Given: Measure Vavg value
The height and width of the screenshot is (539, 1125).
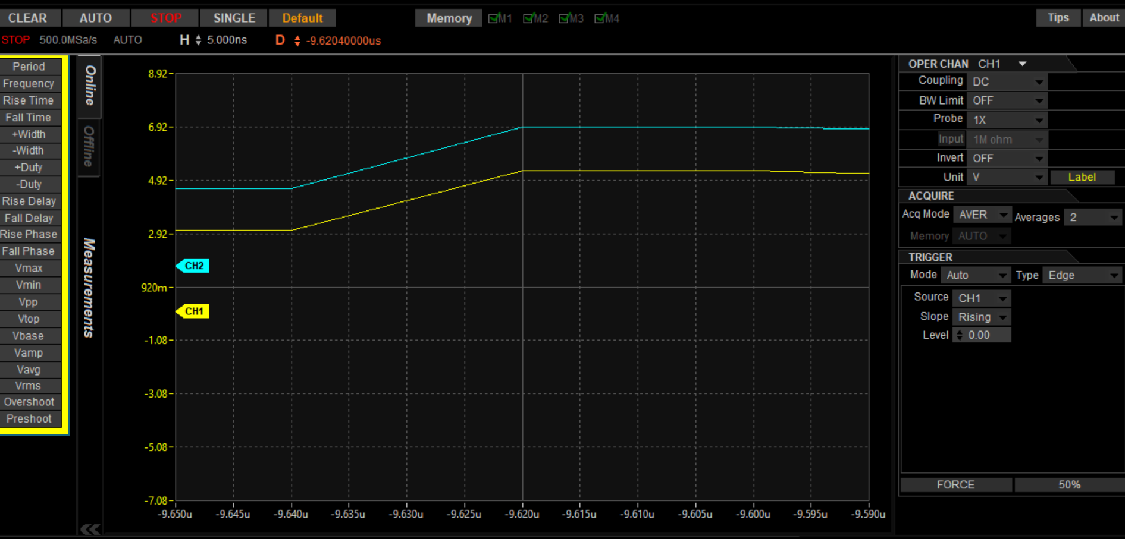Looking at the screenshot, I should (30, 370).
